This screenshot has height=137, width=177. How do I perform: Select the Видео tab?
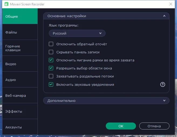tap(20, 64)
